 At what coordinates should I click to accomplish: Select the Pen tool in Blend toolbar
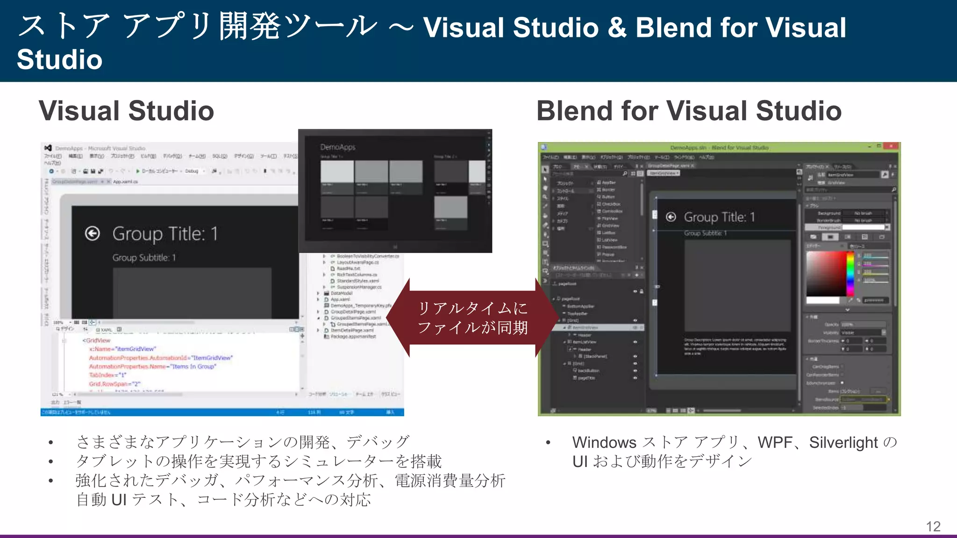545,234
